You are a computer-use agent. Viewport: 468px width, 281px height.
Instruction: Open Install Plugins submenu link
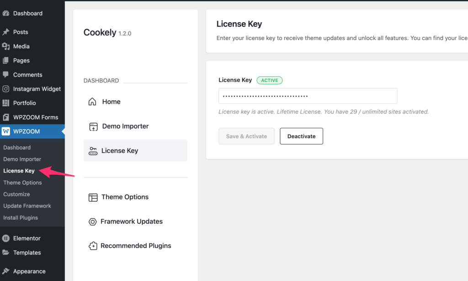tap(21, 218)
